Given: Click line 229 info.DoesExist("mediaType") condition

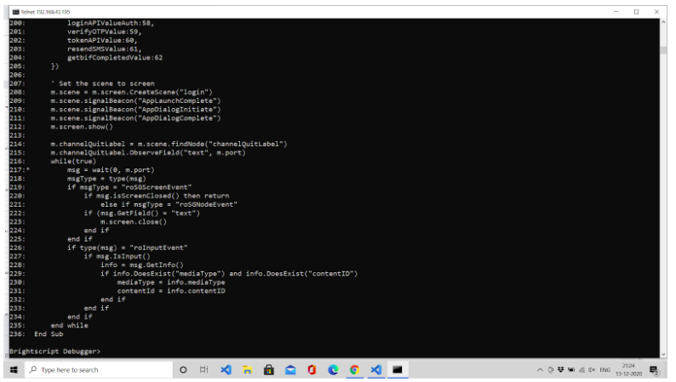Looking at the screenshot, I should (229, 273).
